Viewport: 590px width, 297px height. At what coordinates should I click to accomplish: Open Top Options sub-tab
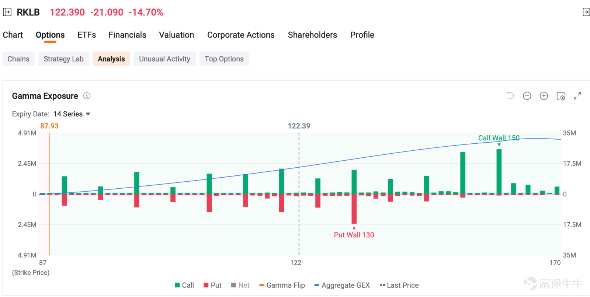point(224,59)
